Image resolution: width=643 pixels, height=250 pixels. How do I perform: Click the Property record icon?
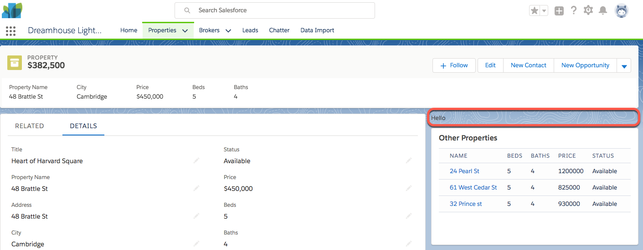click(x=15, y=63)
